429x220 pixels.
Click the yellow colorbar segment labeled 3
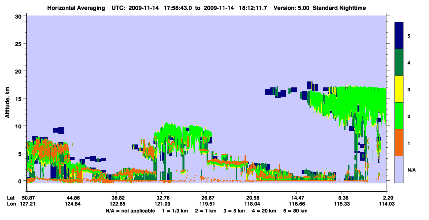(399, 89)
